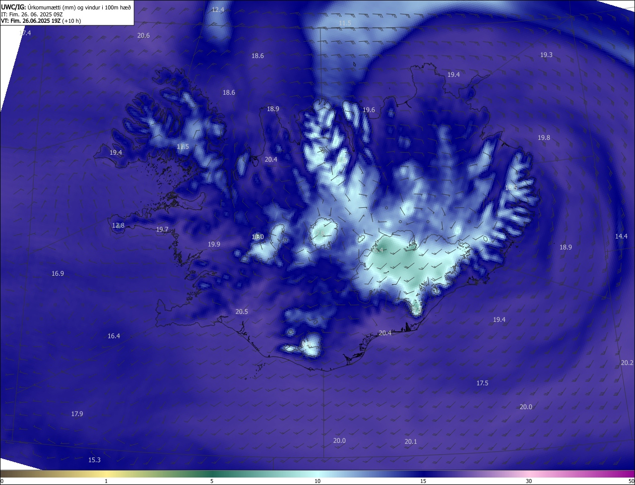This screenshot has width=635, height=485.
Task: Click the 17.9 value label on the map
Action: coord(77,414)
